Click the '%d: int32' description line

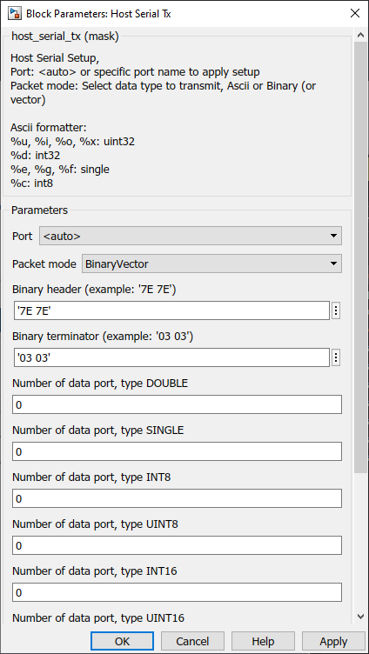point(35,156)
